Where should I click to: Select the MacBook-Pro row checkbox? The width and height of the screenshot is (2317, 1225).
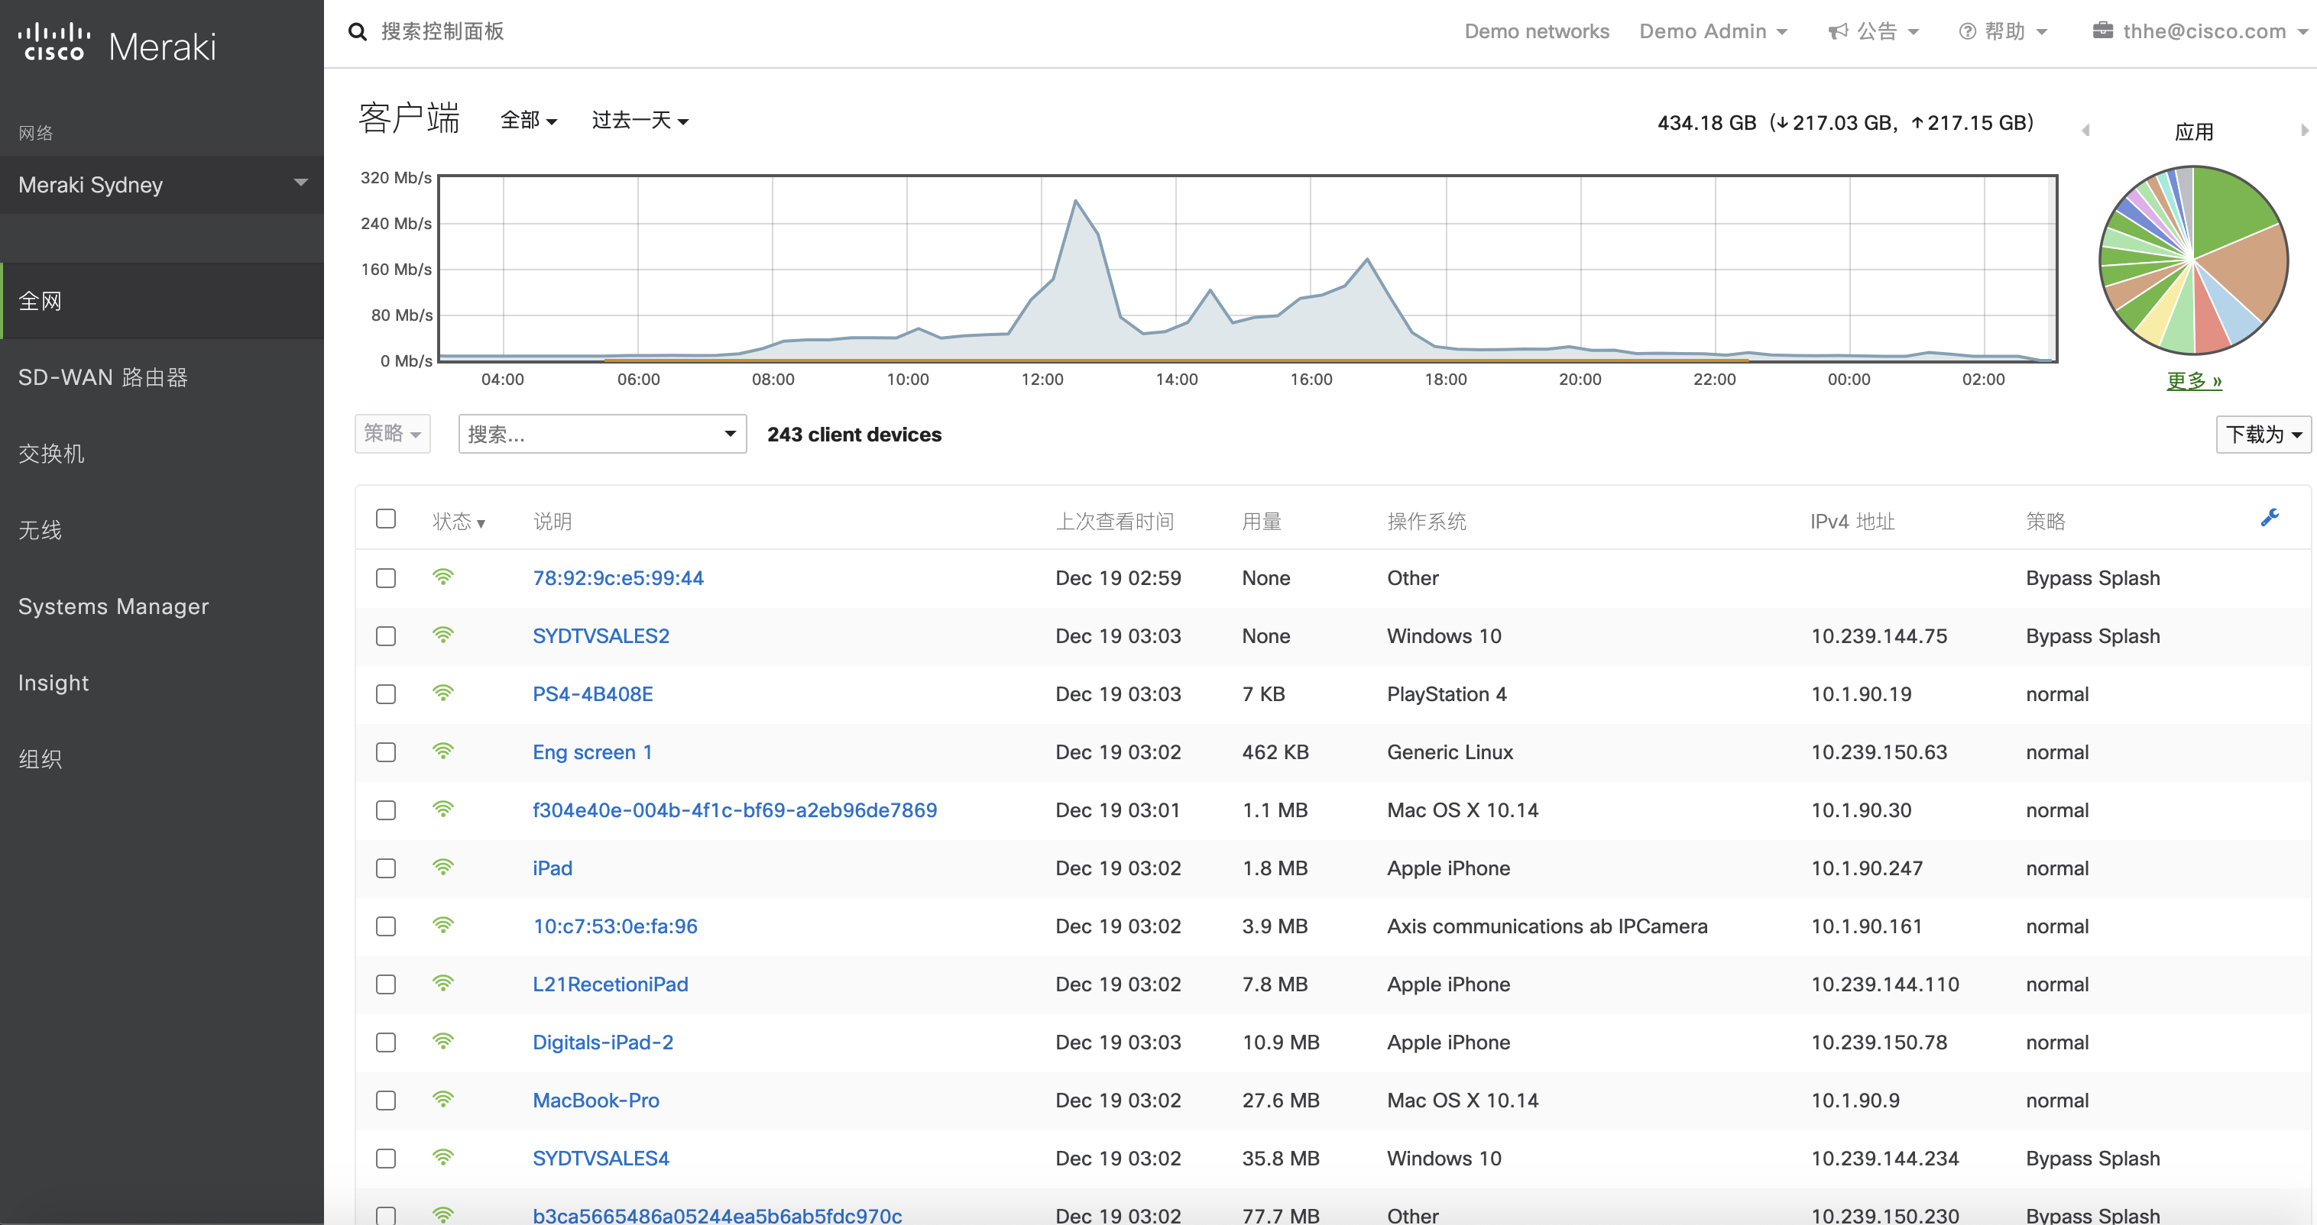(x=386, y=1100)
